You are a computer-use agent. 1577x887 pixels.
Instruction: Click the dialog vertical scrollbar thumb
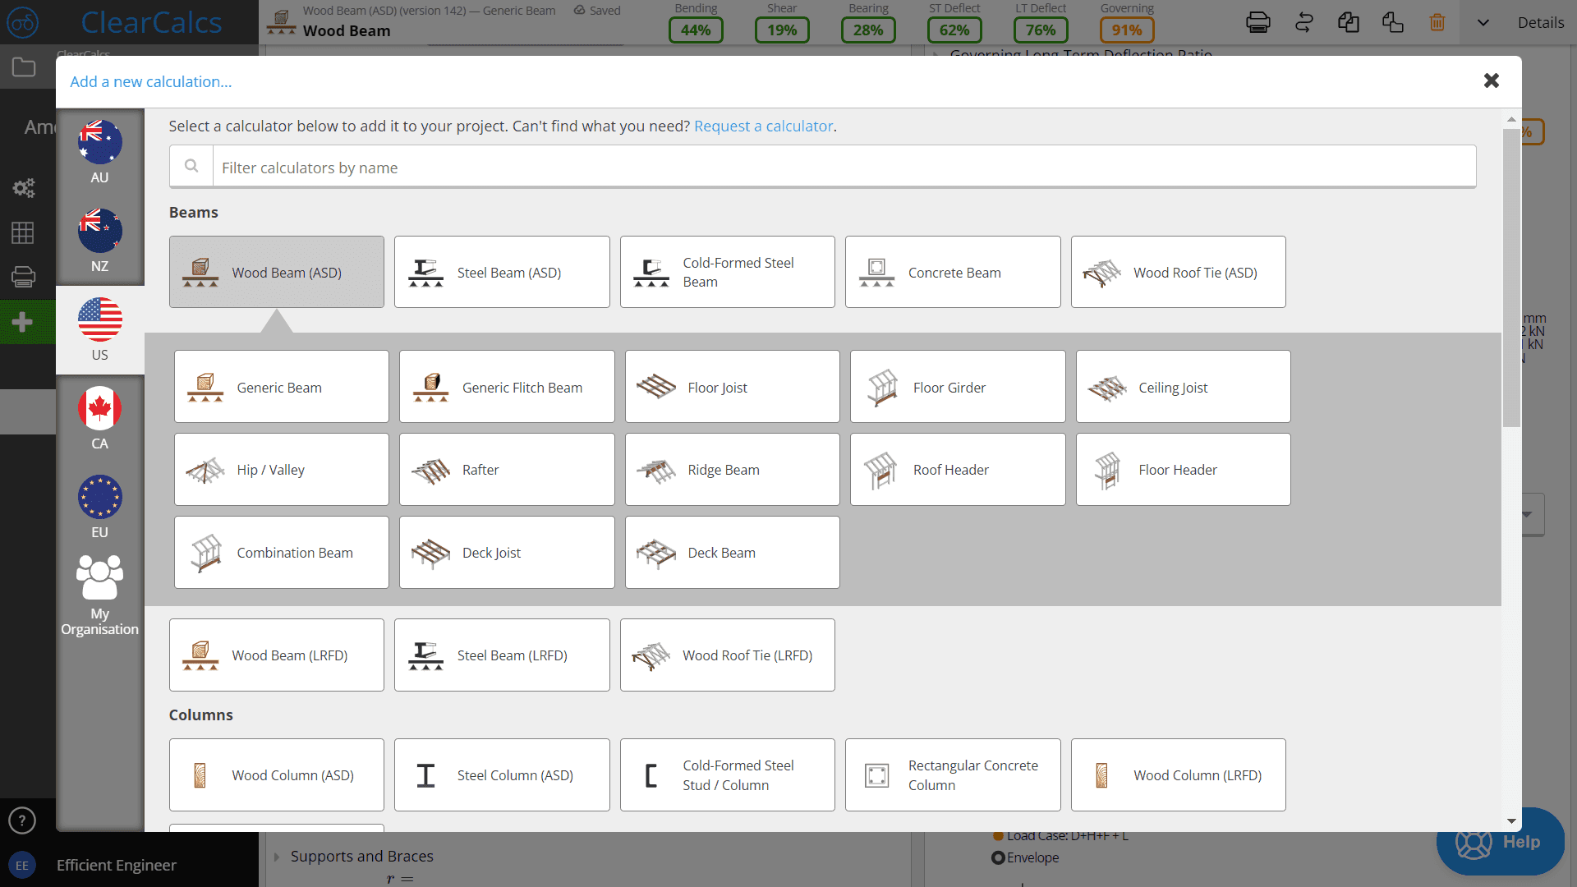tap(1511, 278)
